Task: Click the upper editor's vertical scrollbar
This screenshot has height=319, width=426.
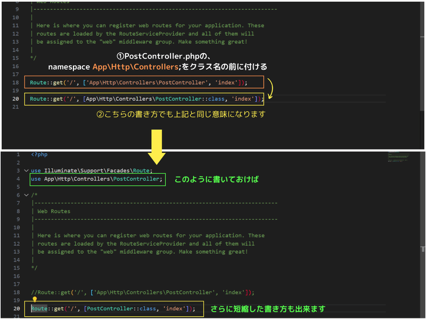Action: coord(422,57)
